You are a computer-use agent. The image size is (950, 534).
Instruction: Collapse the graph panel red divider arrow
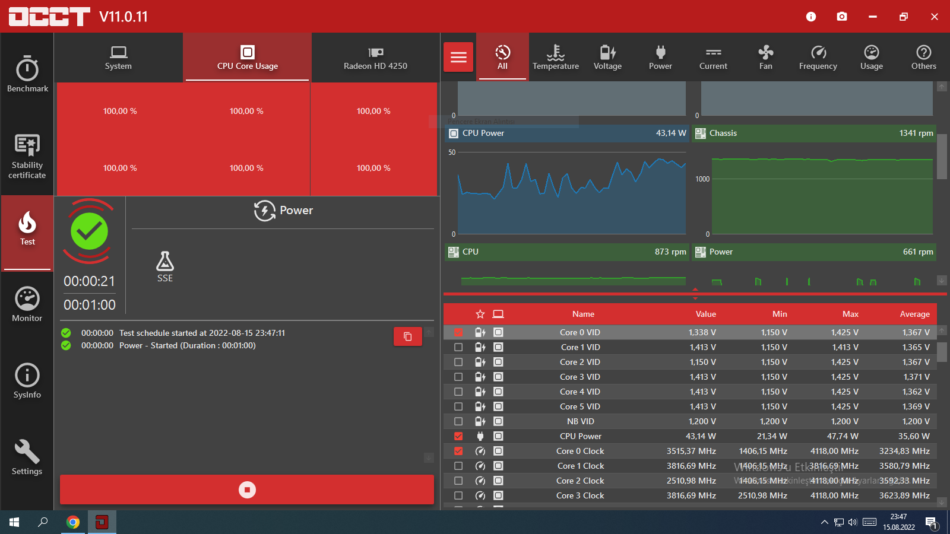[x=695, y=290]
